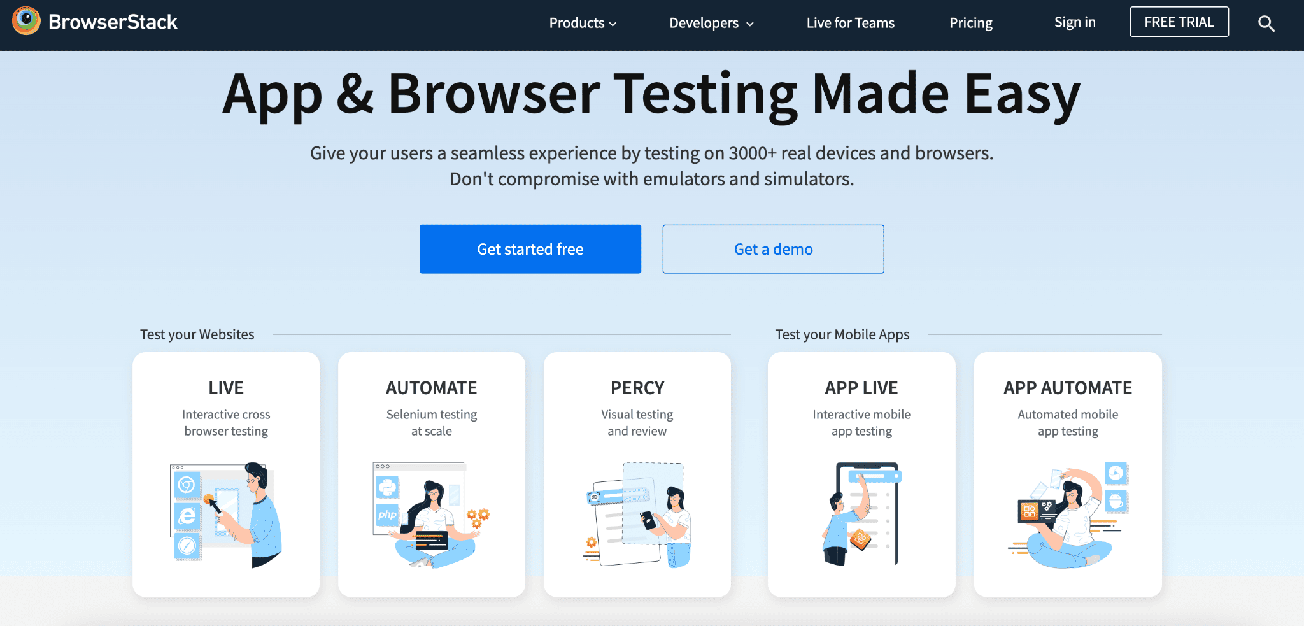Viewport: 1304px width, 626px height.
Task: Click the APP AUTOMATE illustration
Action: tap(1068, 515)
